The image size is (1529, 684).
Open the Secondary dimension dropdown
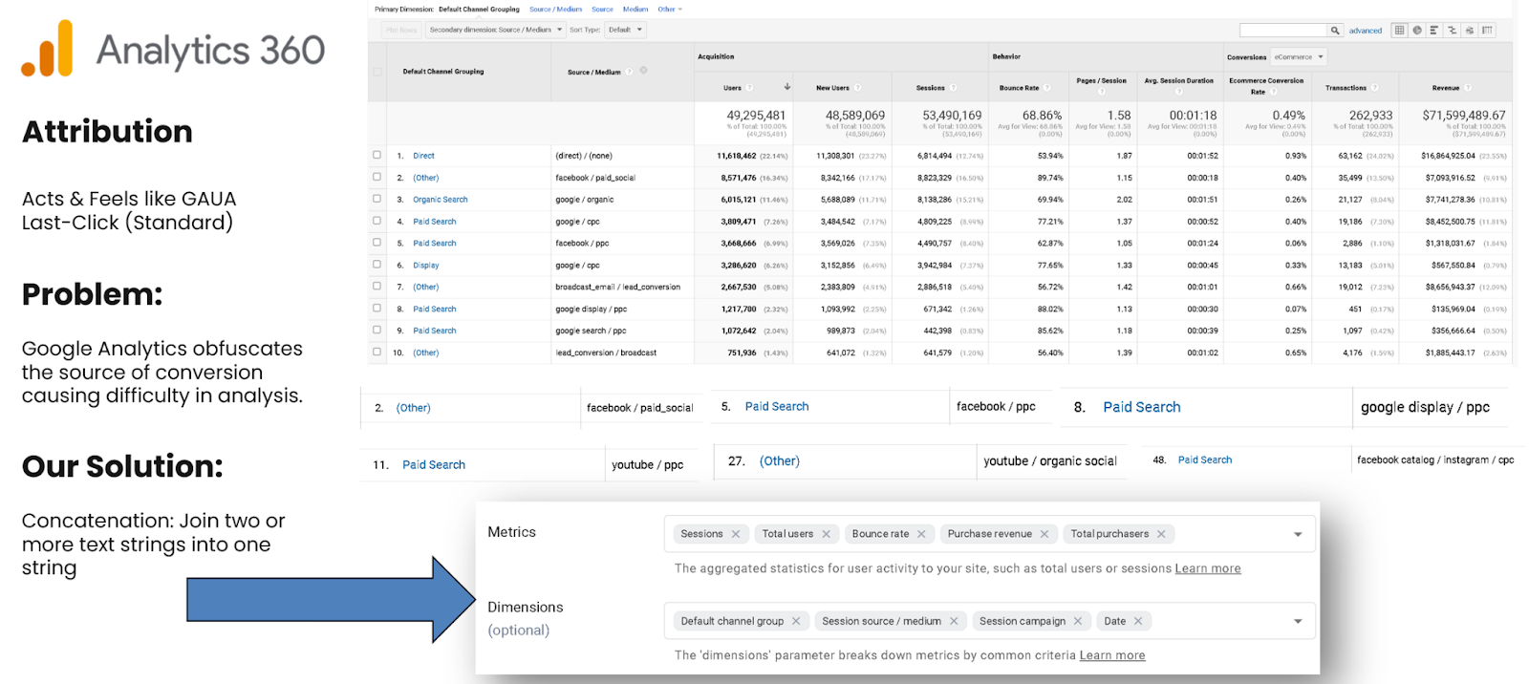[x=495, y=30]
